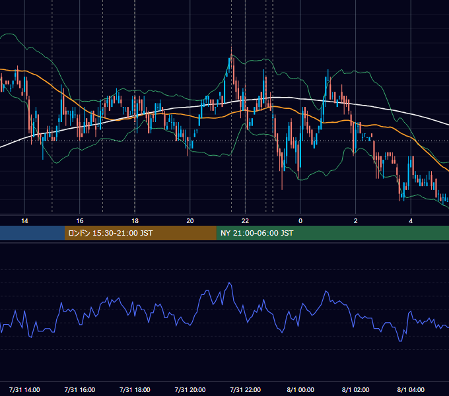Select the 7/31 14:00 time label

24,389
